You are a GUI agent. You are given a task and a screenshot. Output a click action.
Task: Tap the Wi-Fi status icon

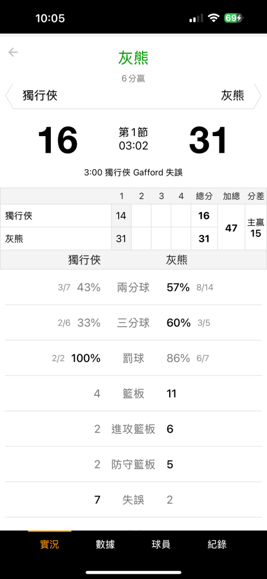point(214,18)
